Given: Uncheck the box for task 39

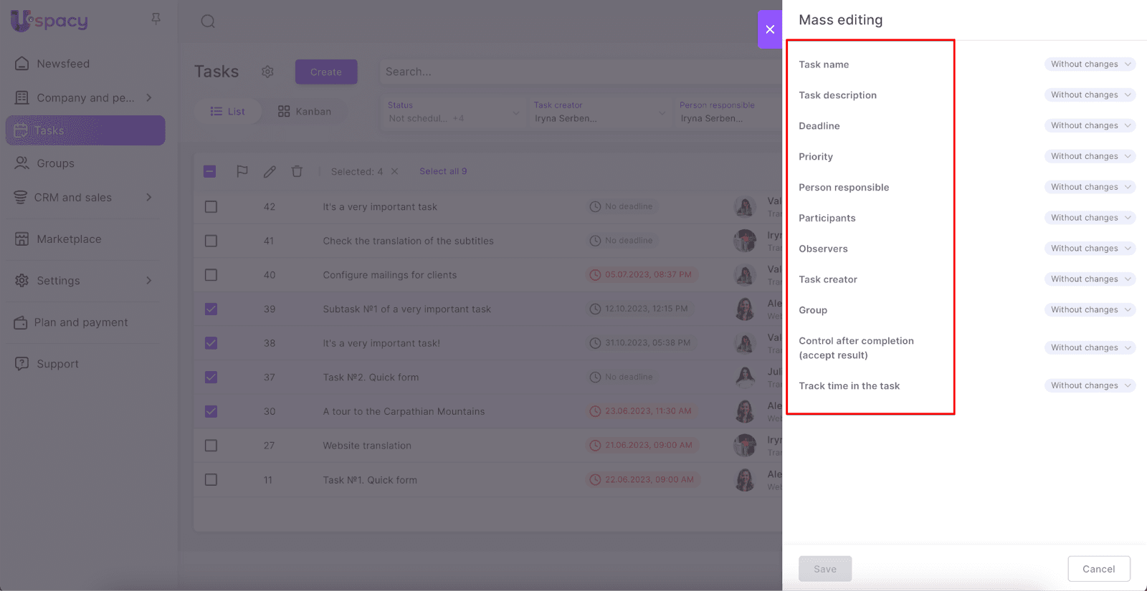Looking at the screenshot, I should click(211, 309).
